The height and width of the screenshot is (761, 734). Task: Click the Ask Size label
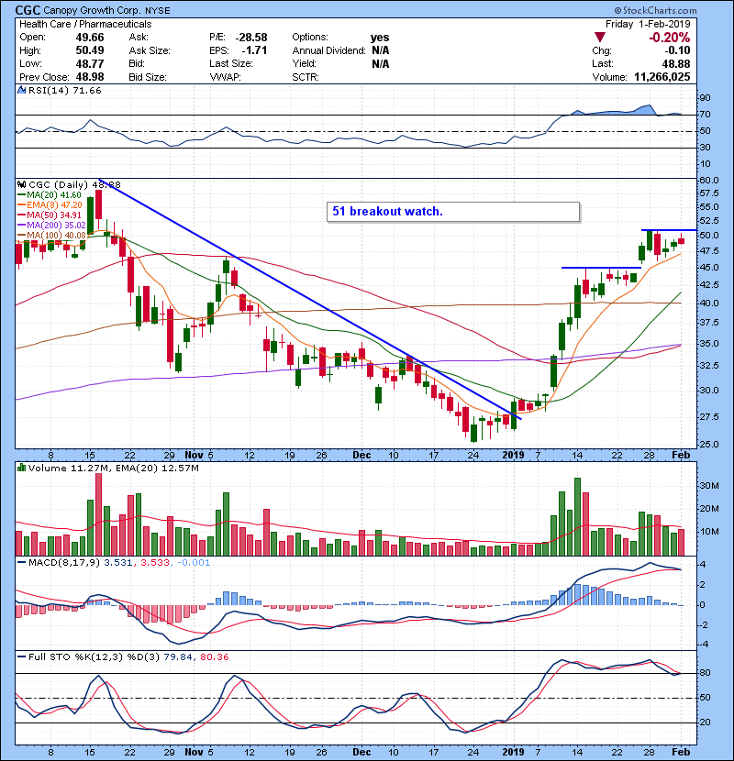coord(150,50)
